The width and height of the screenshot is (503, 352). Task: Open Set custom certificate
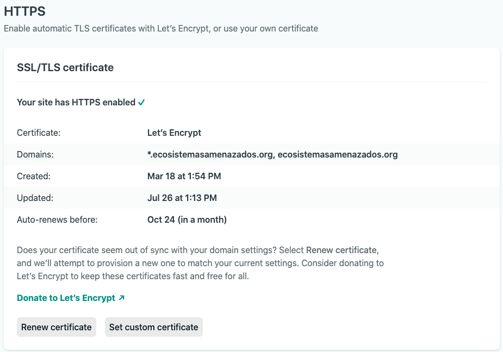click(154, 327)
